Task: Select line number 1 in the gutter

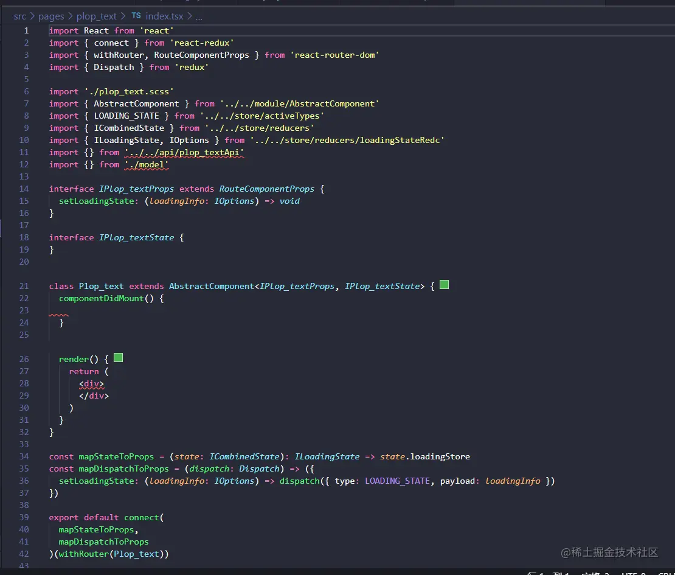Action: point(26,30)
